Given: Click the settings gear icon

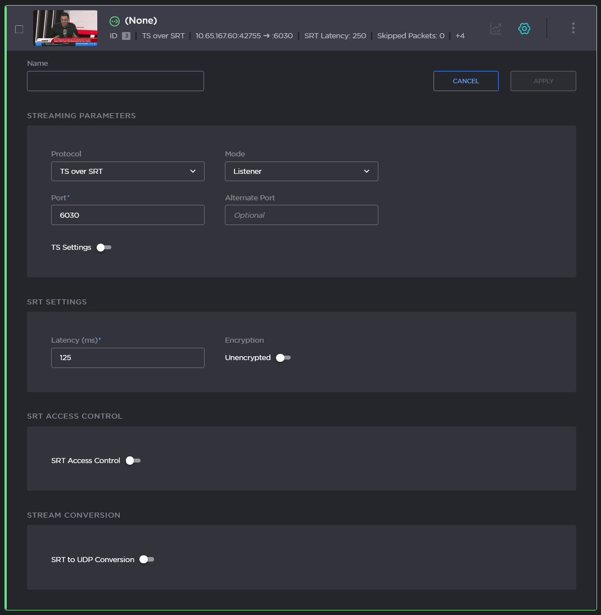Looking at the screenshot, I should pyautogui.click(x=524, y=29).
